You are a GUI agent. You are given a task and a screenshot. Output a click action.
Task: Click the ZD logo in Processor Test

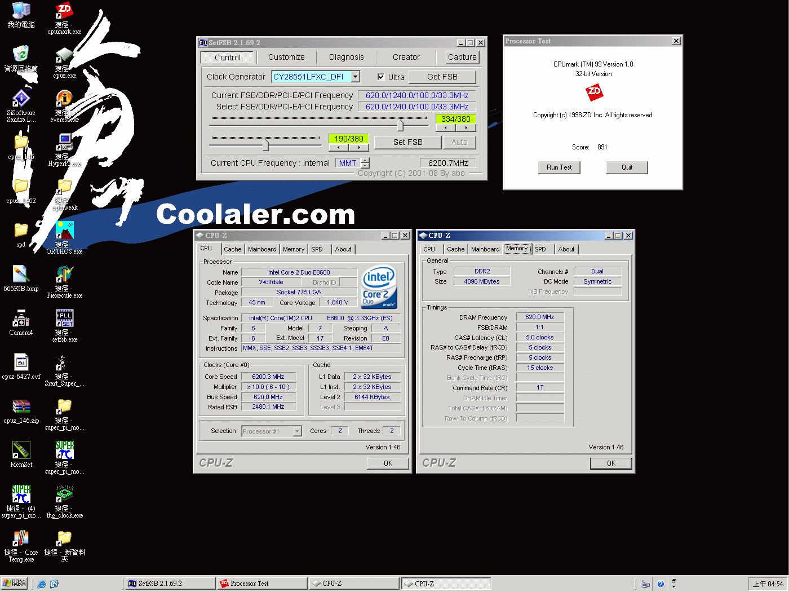(594, 92)
